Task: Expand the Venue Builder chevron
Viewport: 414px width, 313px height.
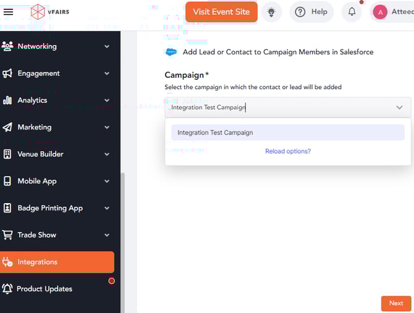Action: click(x=107, y=154)
